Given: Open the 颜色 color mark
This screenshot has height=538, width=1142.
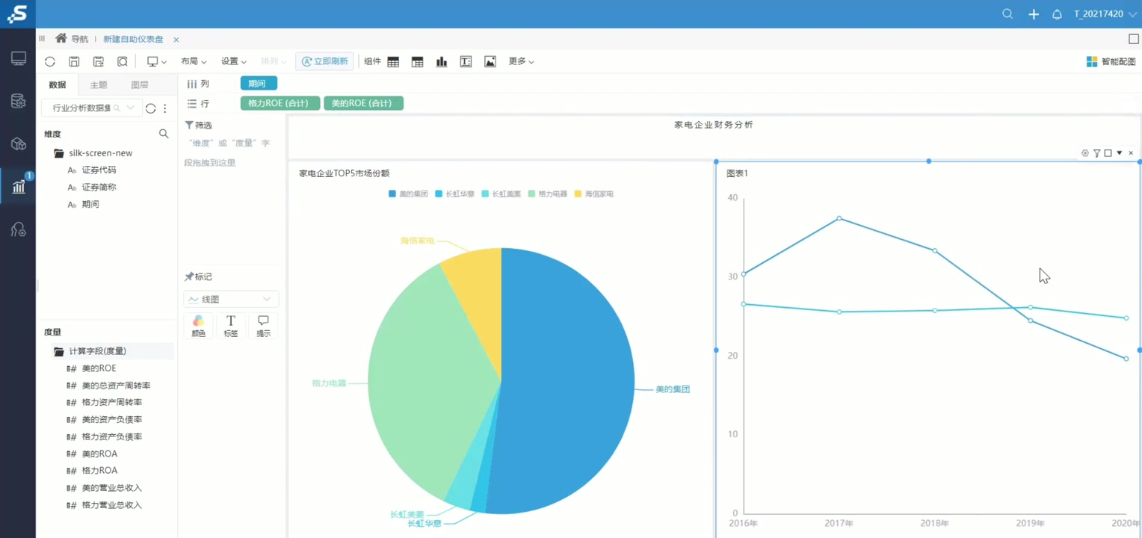Looking at the screenshot, I should [198, 326].
